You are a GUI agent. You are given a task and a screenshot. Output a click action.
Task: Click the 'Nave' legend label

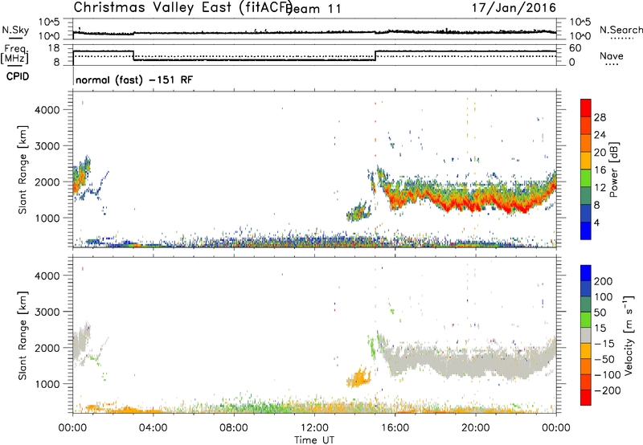click(x=612, y=56)
